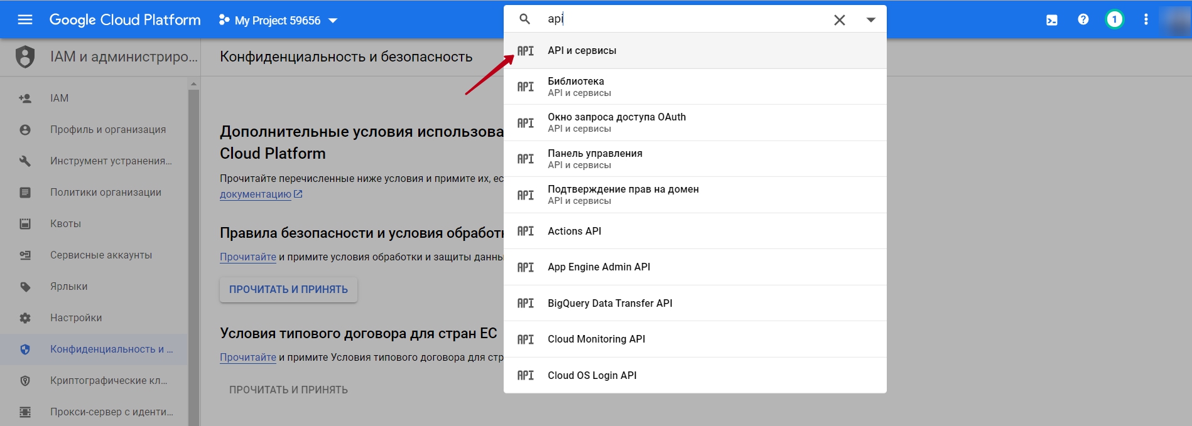Screen dimensions: 1192x426
Task: Click the Прокси-сервер sidebar icon
Action: tap(25, 412)
